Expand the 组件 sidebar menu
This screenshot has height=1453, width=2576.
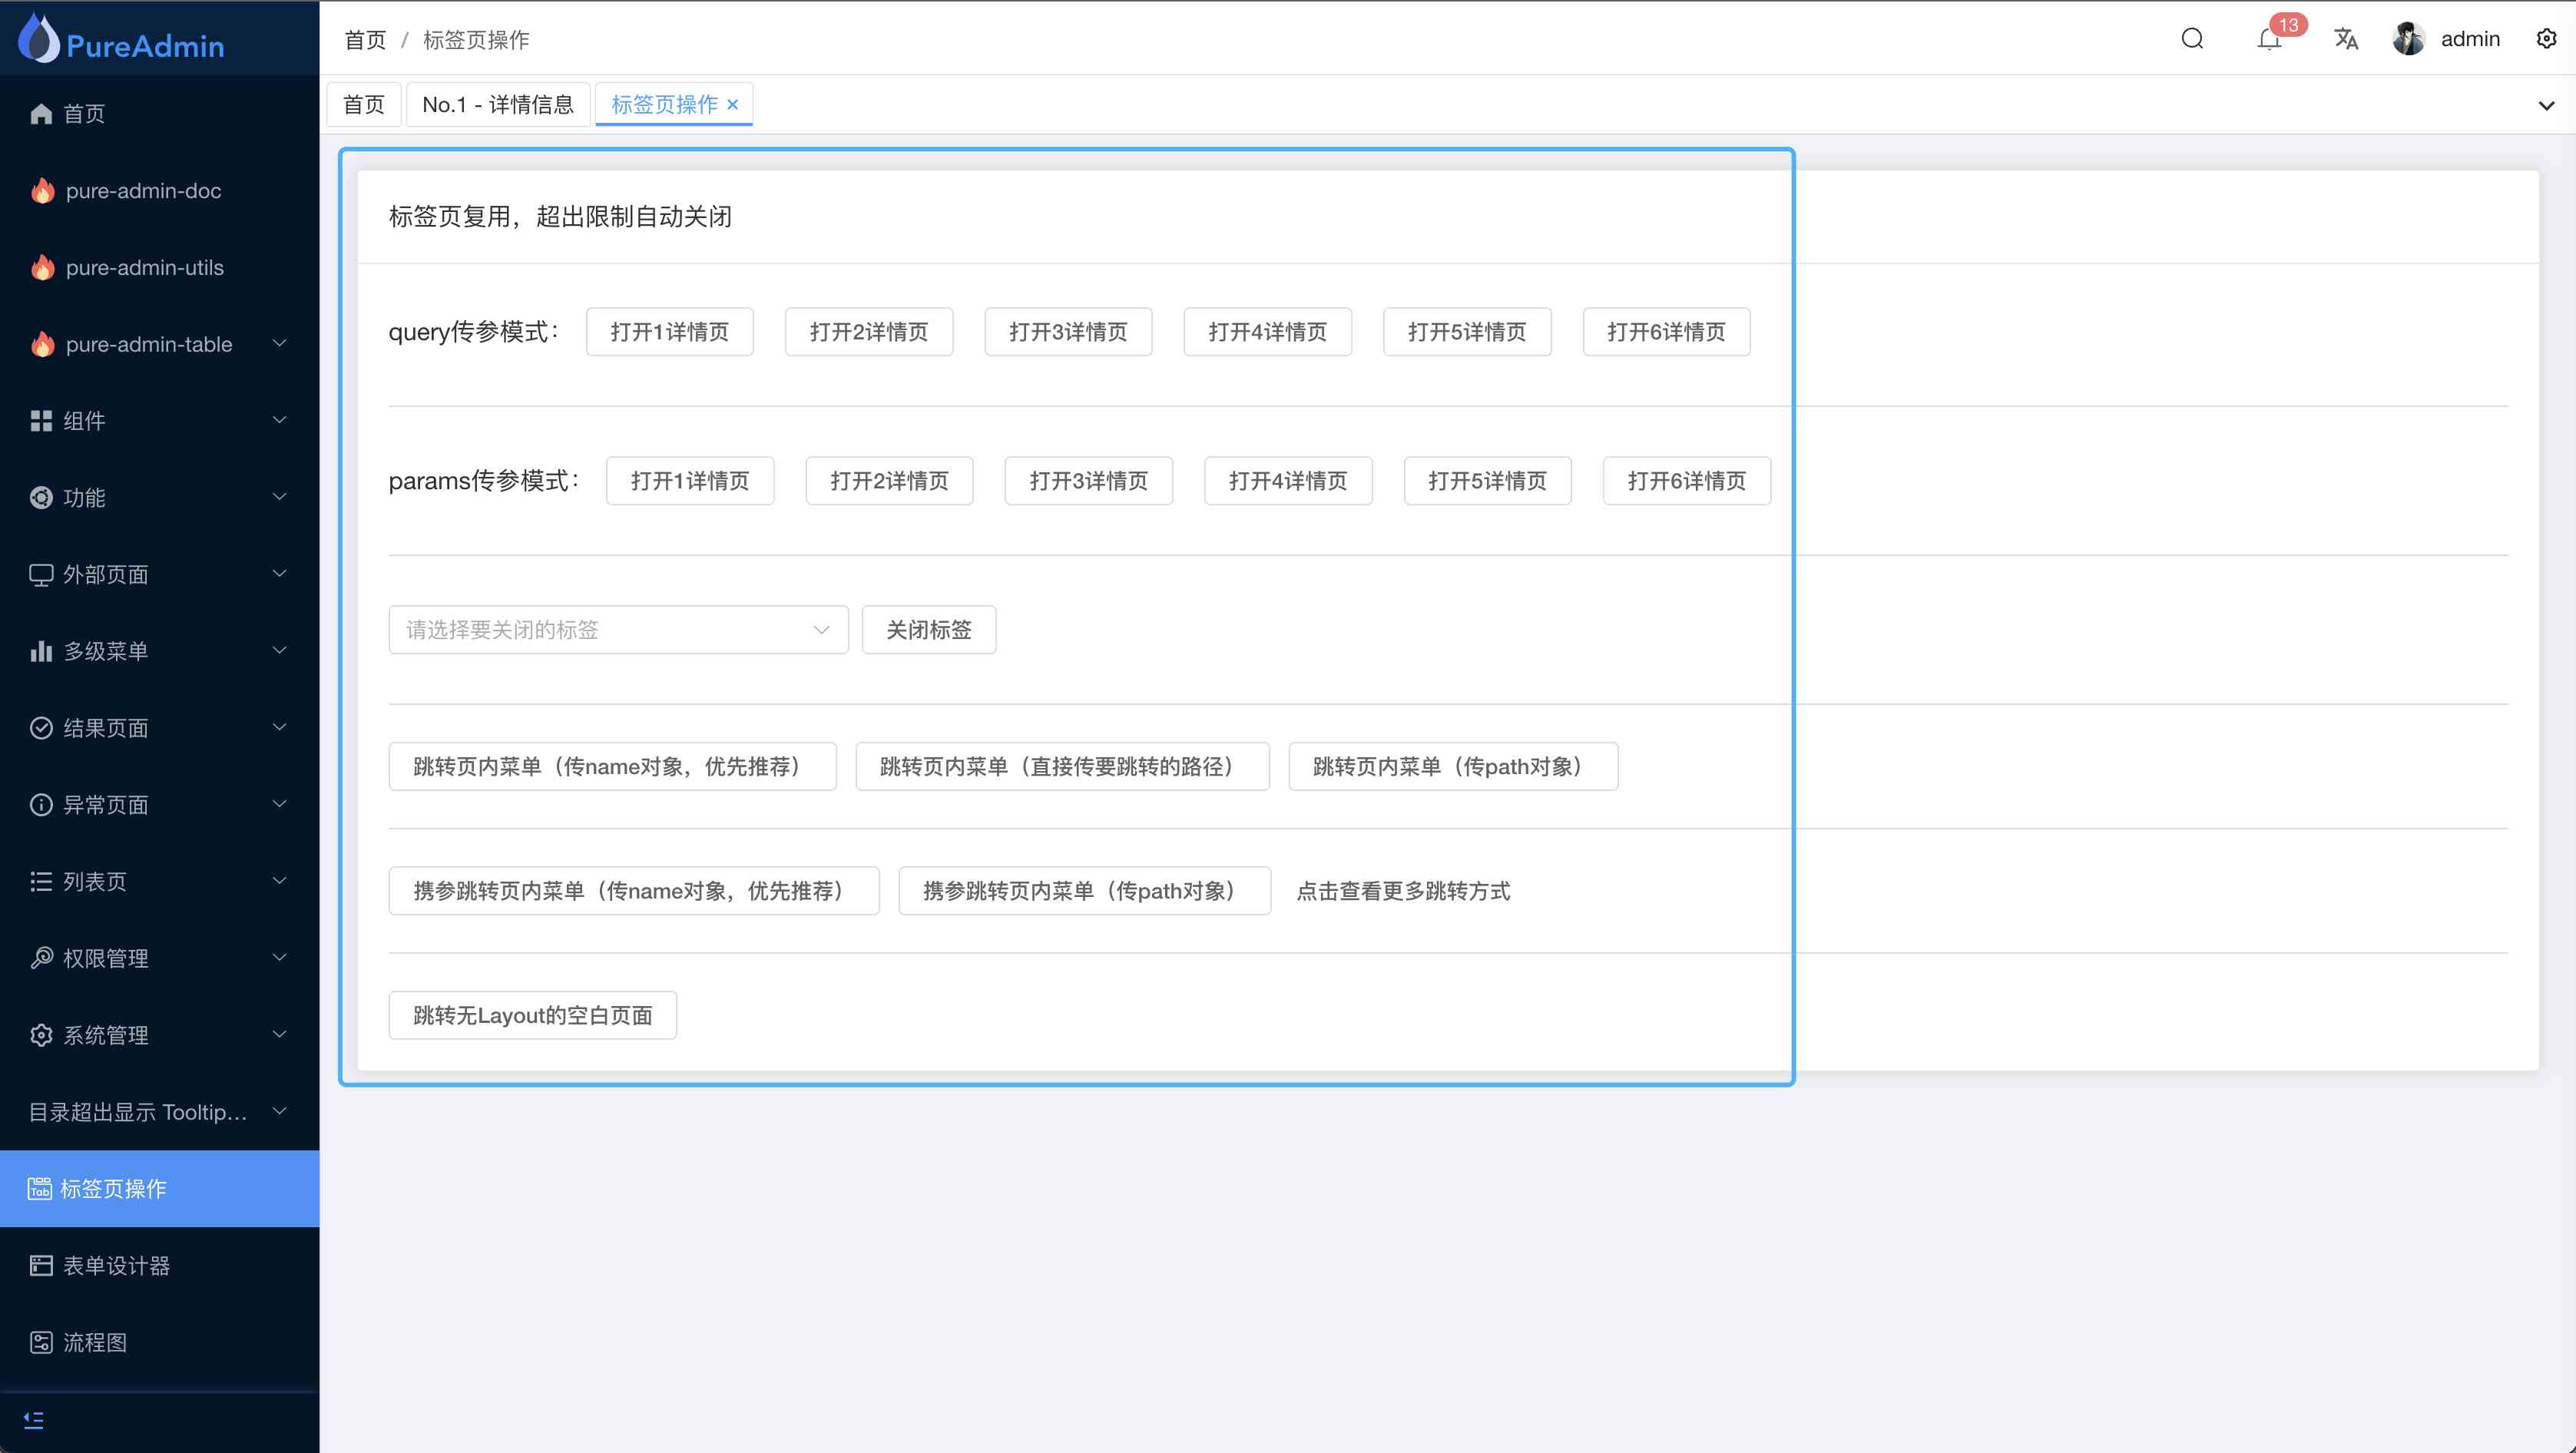pyautogui.click(x=160, y=421)
